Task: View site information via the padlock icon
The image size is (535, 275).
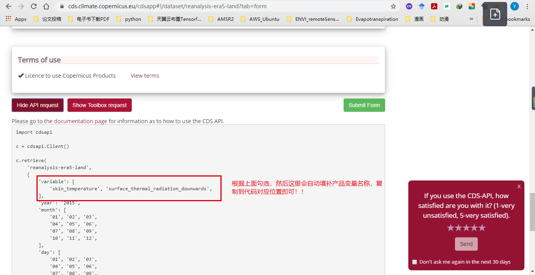Action: 62,6
